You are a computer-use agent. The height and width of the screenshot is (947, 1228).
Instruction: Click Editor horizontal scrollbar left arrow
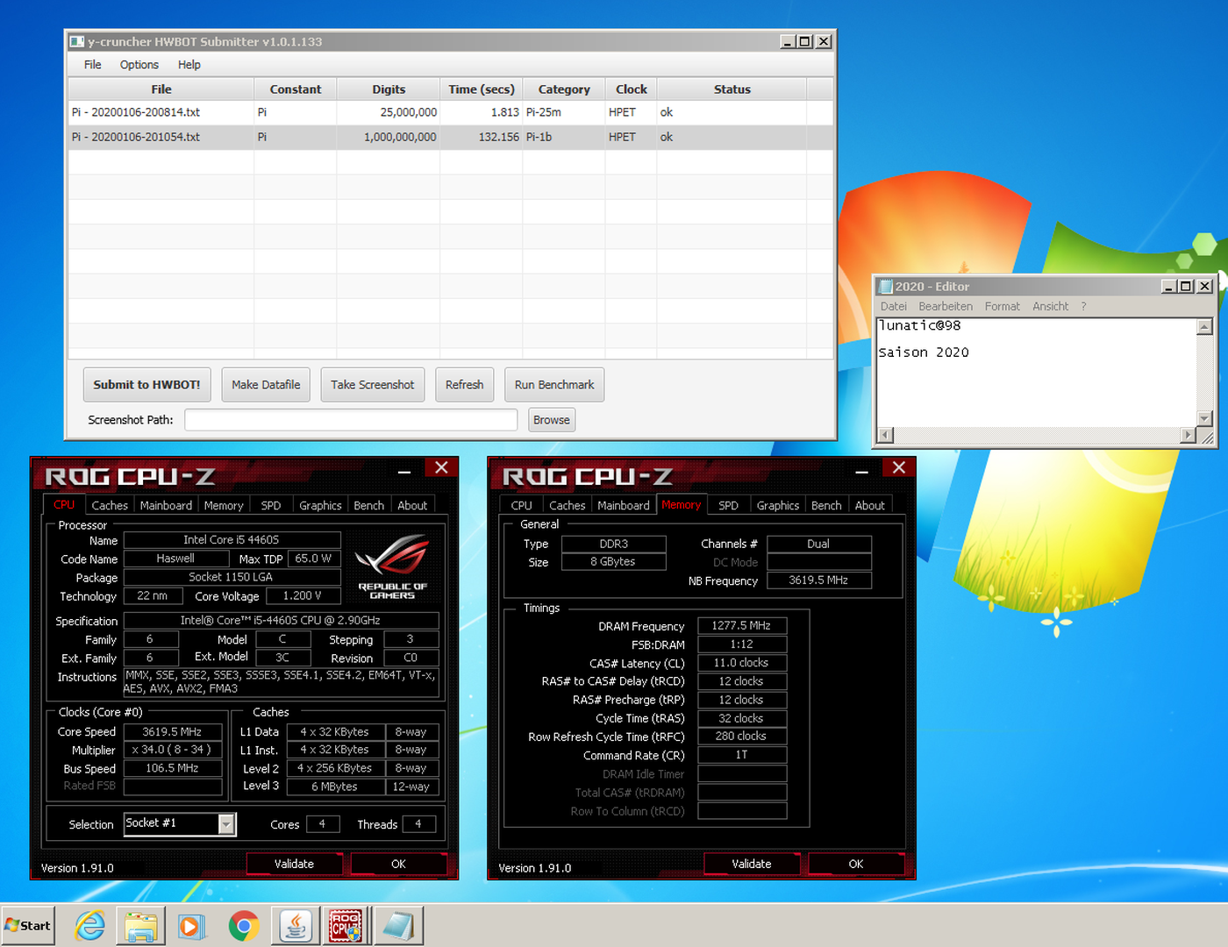click(x=886, y=435)
